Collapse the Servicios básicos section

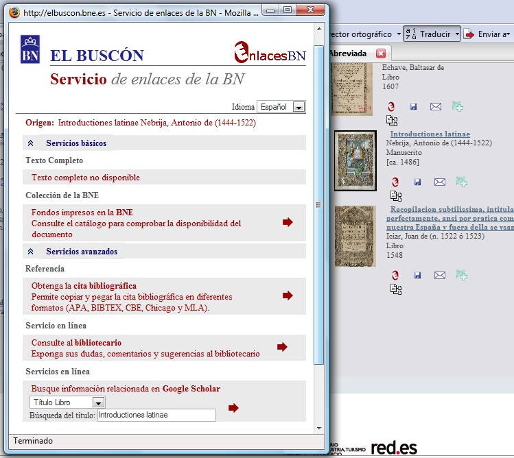coord(30,143)
